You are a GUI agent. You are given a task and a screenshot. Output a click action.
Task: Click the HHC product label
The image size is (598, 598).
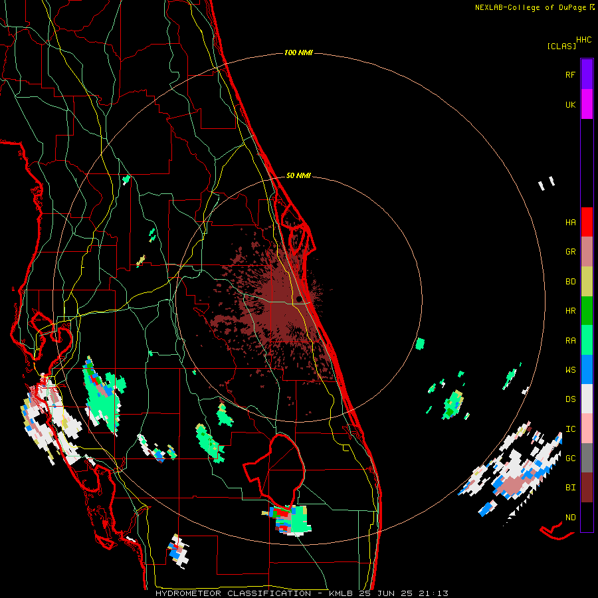click(584, 40)
